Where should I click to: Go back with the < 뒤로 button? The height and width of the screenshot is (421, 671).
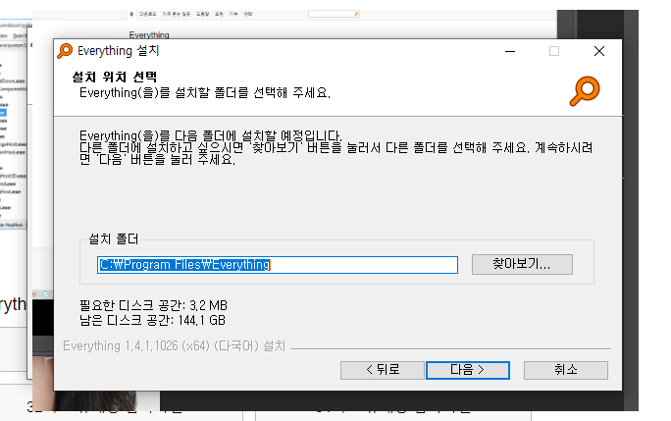click(x=383, y=370)
